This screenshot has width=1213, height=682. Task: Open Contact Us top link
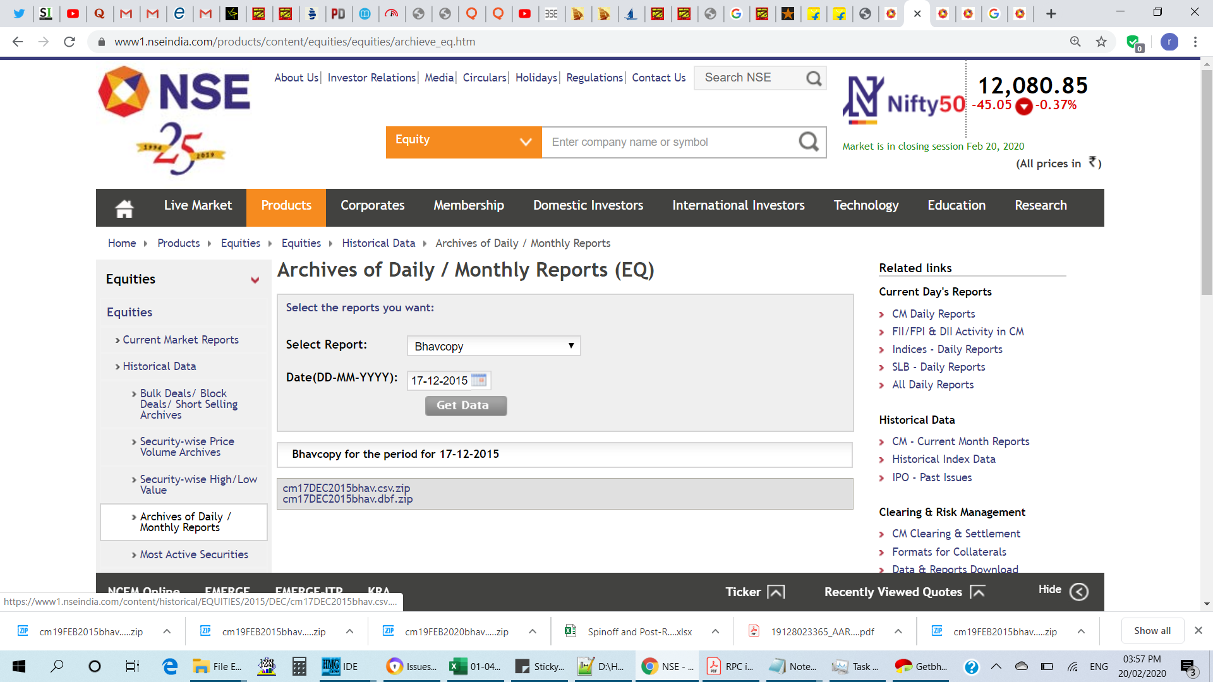(x=658, y=78)
